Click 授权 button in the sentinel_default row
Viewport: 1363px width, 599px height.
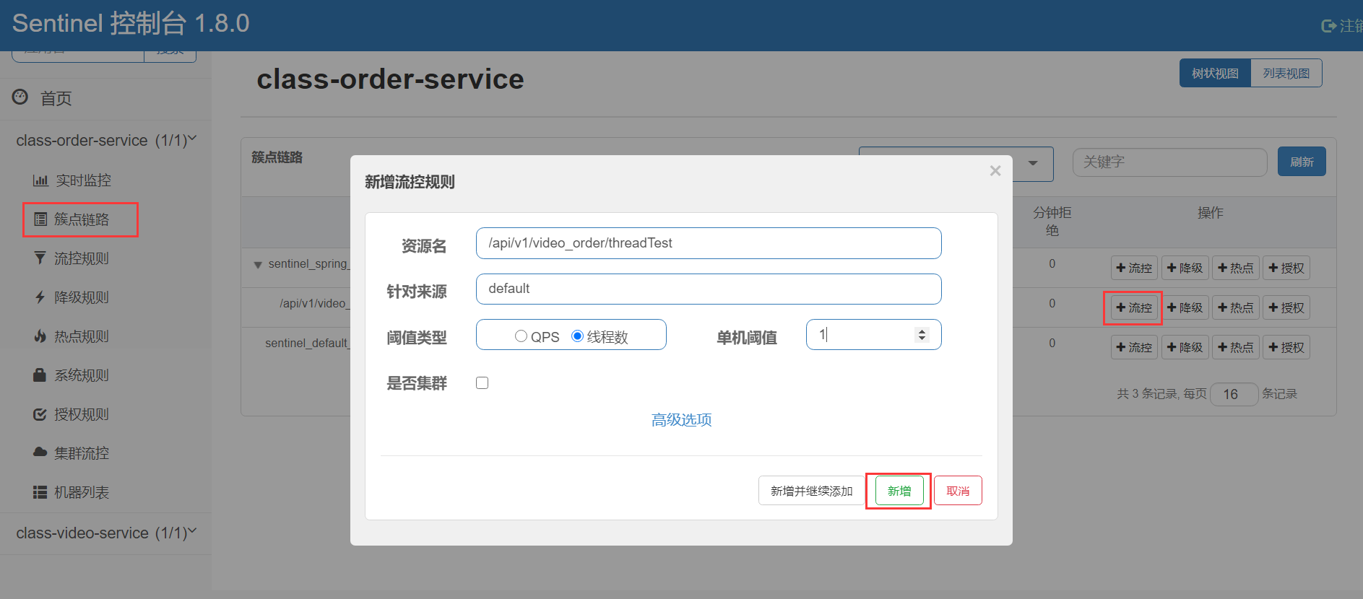pos(1286,347)
